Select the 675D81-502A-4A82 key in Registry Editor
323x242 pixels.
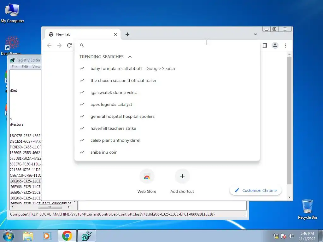click(x=25, y=158)
